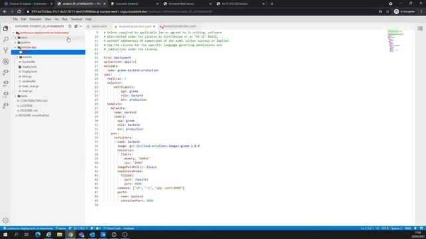426x239 pixels.
Task: Open File Explorer from the taskbar
Action: pyautogui.click(x=59, y=234)
